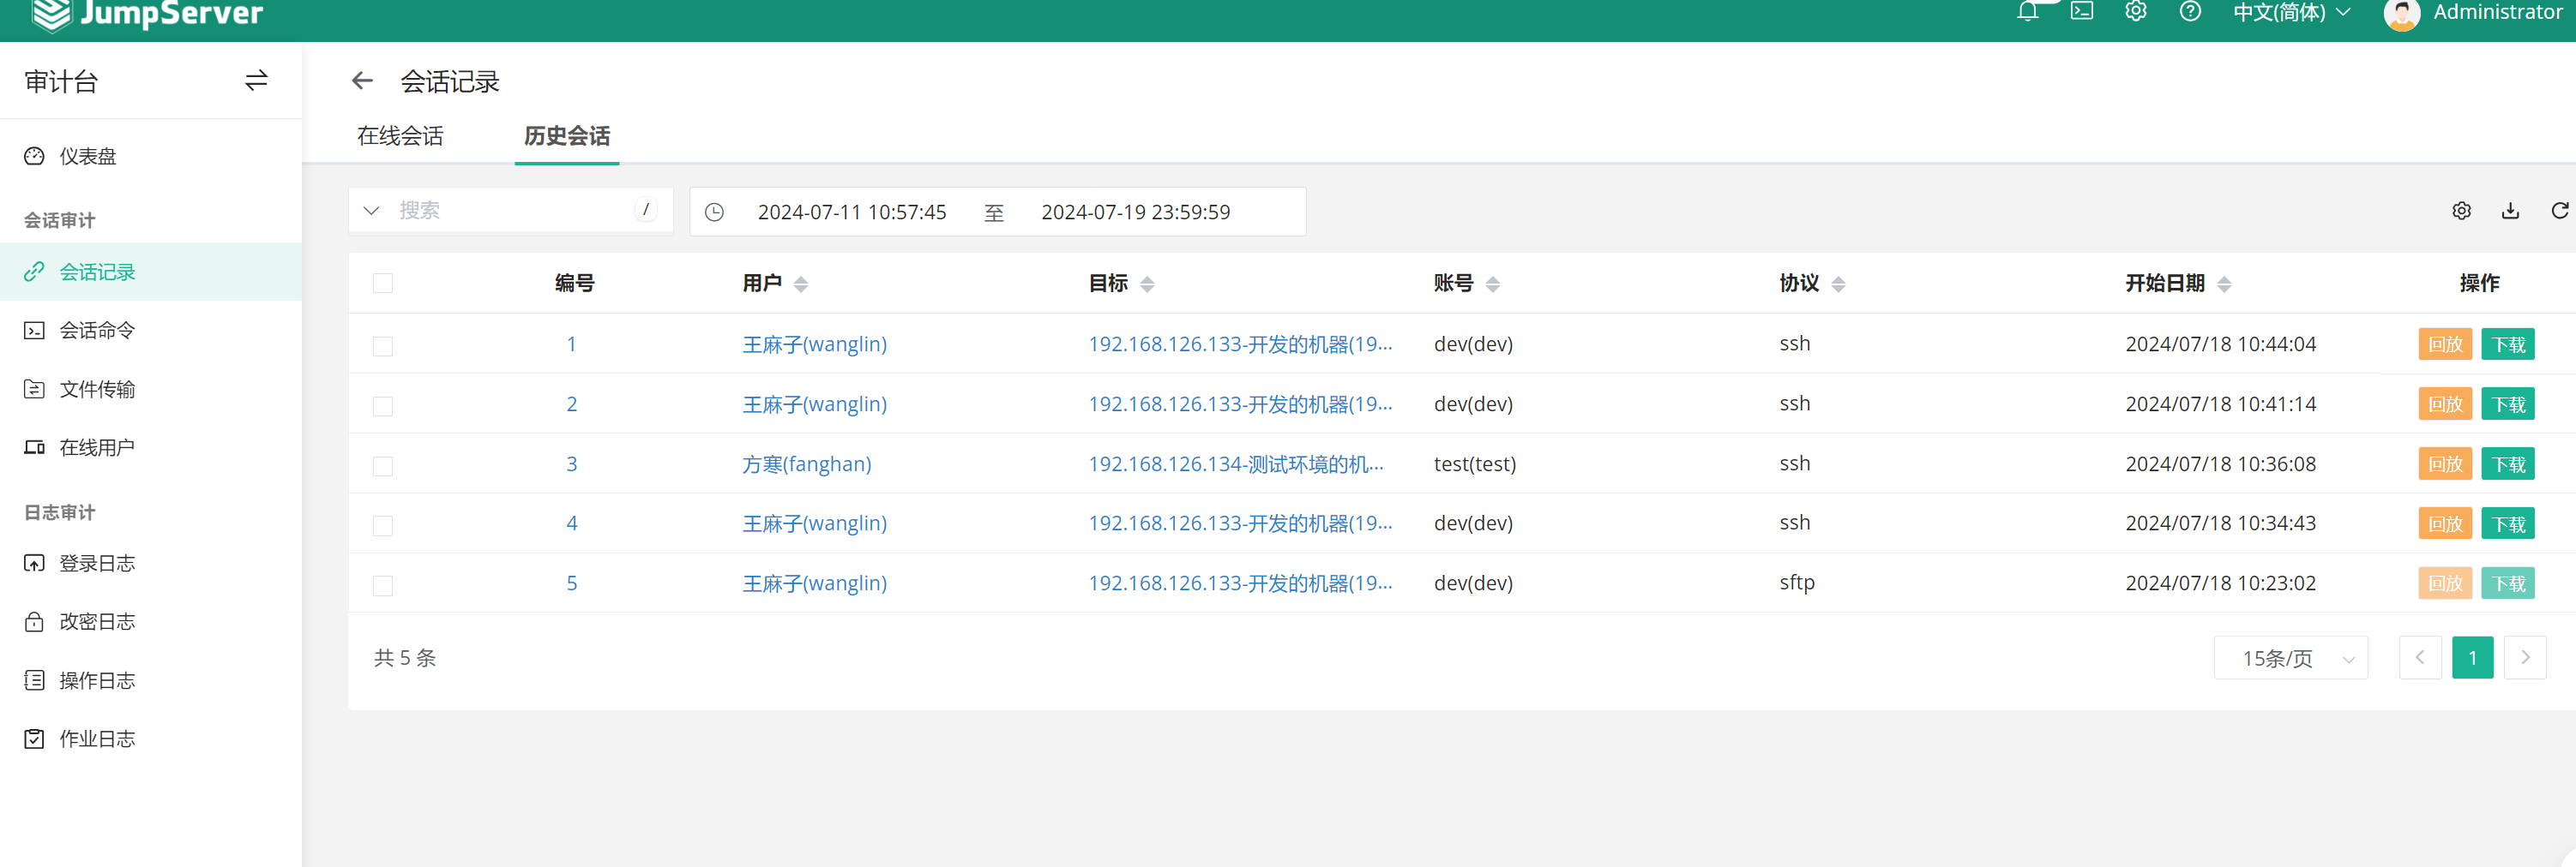The image size is (2576, 867).
Task: Refresh the session list
Action: [2559, 211]
